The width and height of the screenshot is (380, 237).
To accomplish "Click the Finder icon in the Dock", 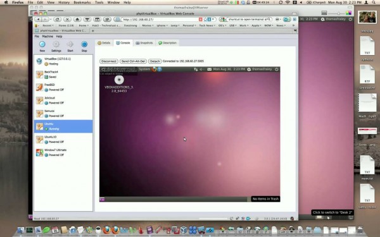I will [x=21, y=230].
